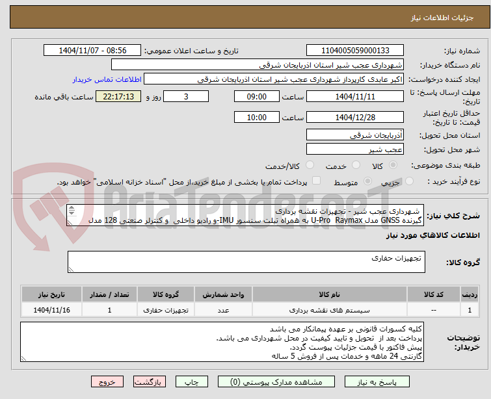Click the delivery city field عجب شیر
Screen dimensions: 491x399
355,149
